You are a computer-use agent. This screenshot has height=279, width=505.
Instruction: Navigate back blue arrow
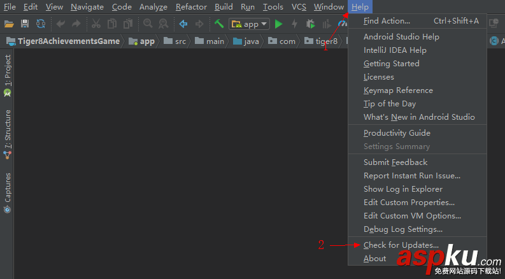click(183, 24)
